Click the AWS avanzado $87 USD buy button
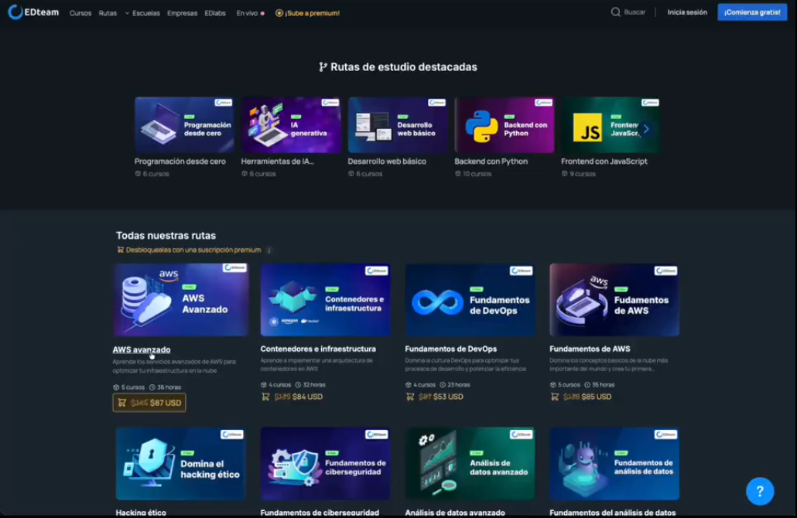 [149, 403]
